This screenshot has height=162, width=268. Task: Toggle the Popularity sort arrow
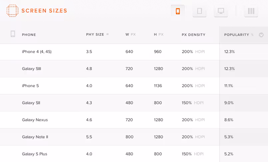point(261,35)
